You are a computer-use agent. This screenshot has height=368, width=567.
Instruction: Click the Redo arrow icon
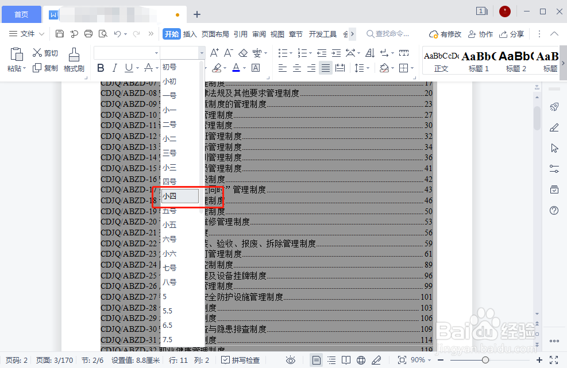136,34
